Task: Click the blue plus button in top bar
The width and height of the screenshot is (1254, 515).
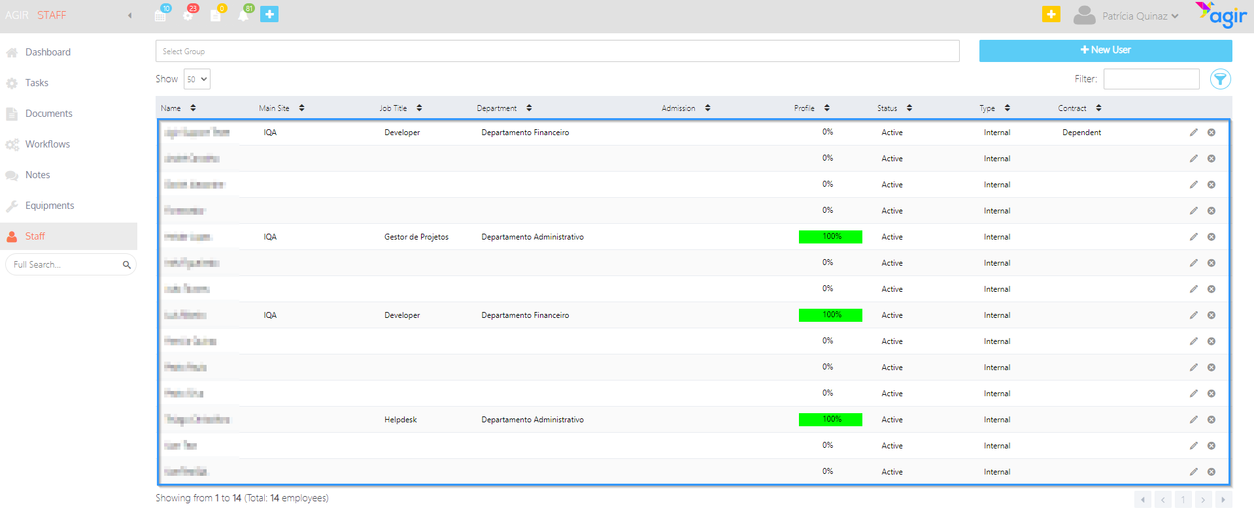Action: click(x=269, y=14)
